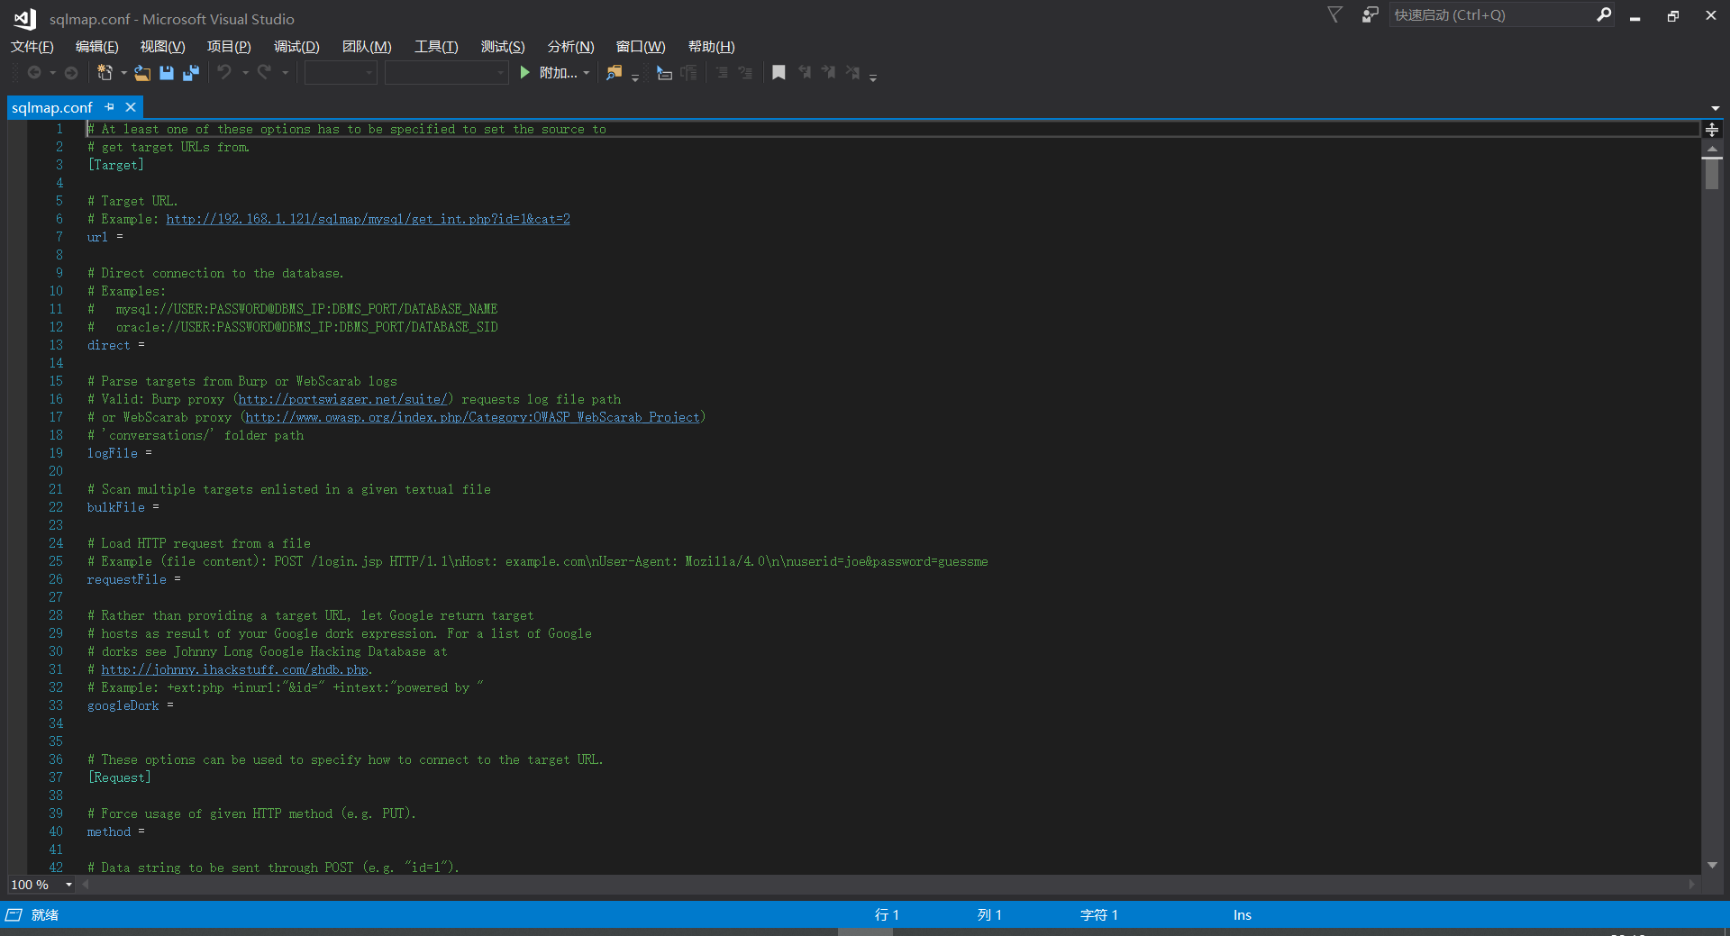Open the 视图(V) menu
Image resolution: width=1730 pixels, height=936 pixels.
(x=162, y=47)
